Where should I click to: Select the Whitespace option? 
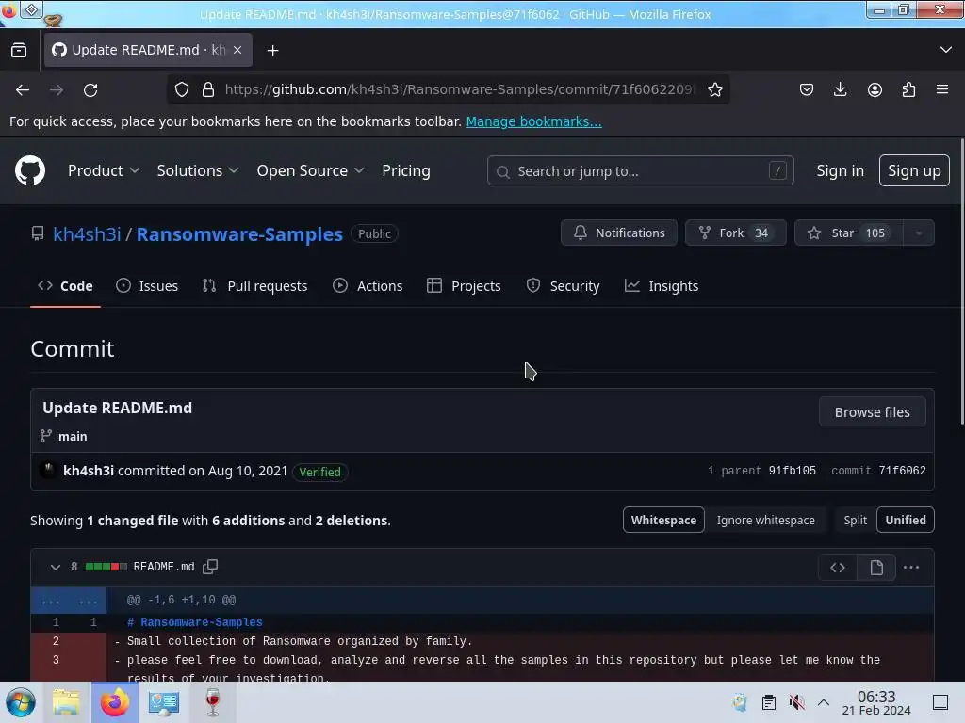coord(663,520)
